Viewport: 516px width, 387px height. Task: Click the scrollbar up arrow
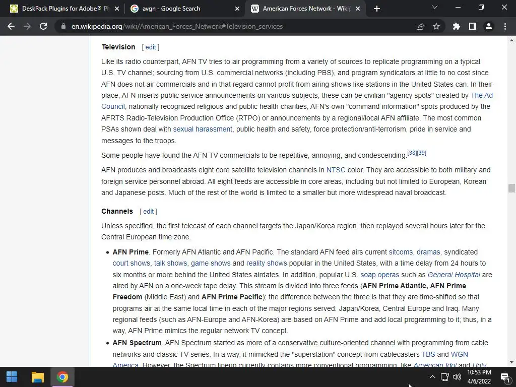pos(511,40)
